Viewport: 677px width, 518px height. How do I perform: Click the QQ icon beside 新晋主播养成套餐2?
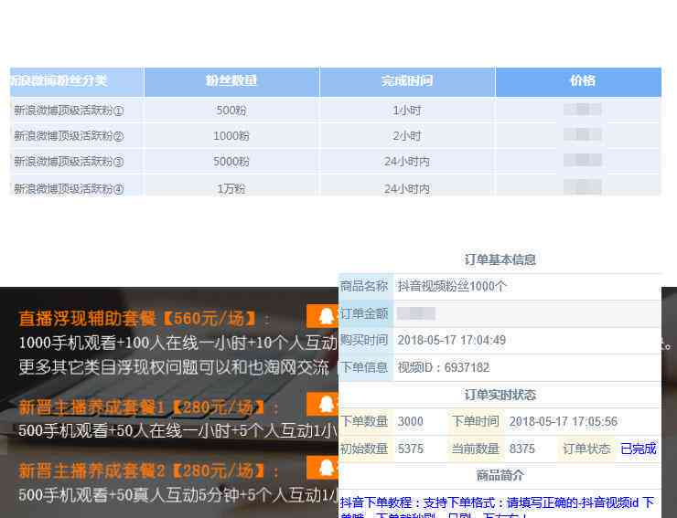tap(322, 468)
